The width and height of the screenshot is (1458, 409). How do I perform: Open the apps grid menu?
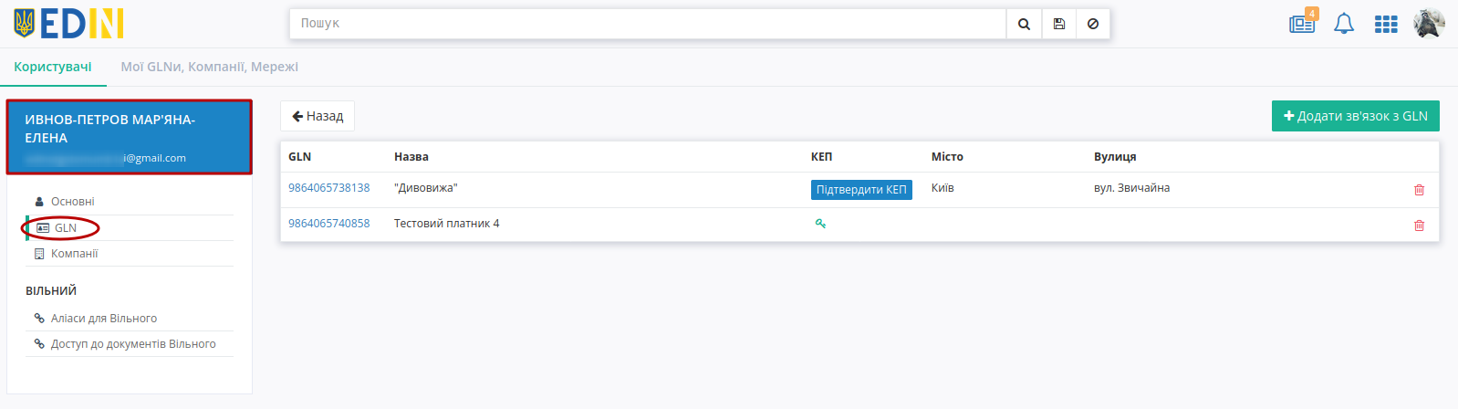tap(1386, 25)
